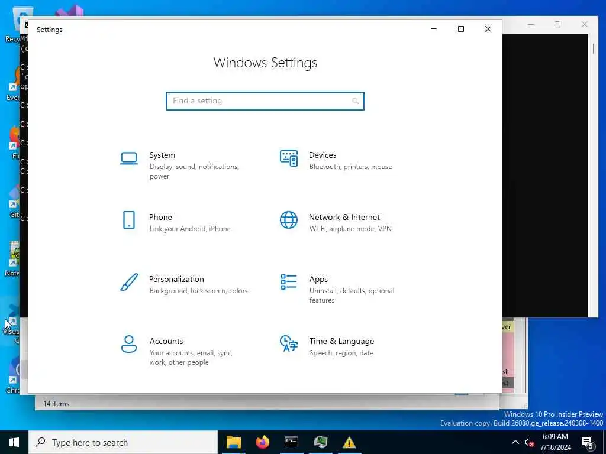The image size is (606, 454).
Task: Click 'Speech, region, date' description
Action: pos(341,353)
